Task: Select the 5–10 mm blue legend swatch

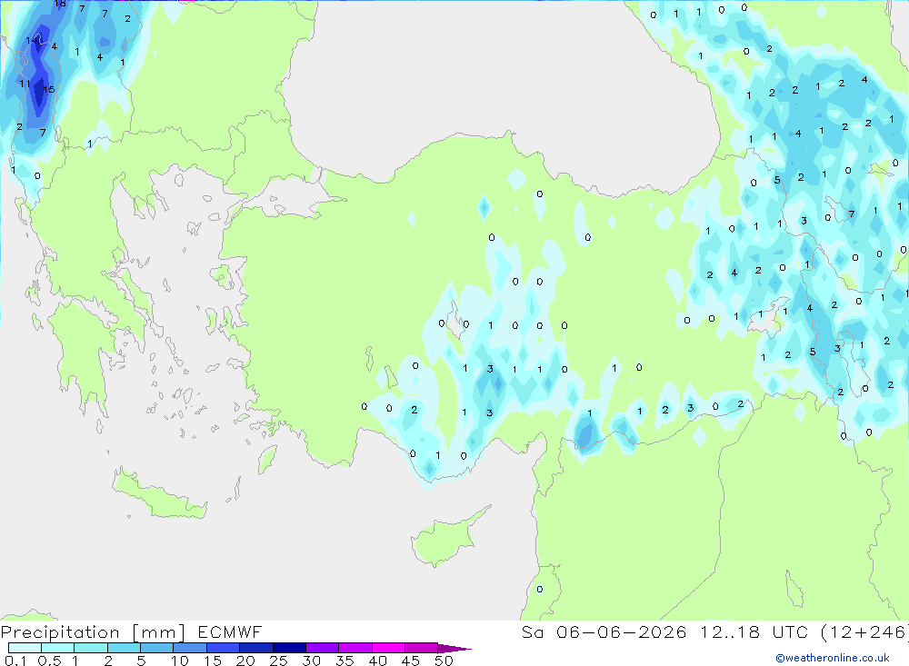Action: click(156, 648)
